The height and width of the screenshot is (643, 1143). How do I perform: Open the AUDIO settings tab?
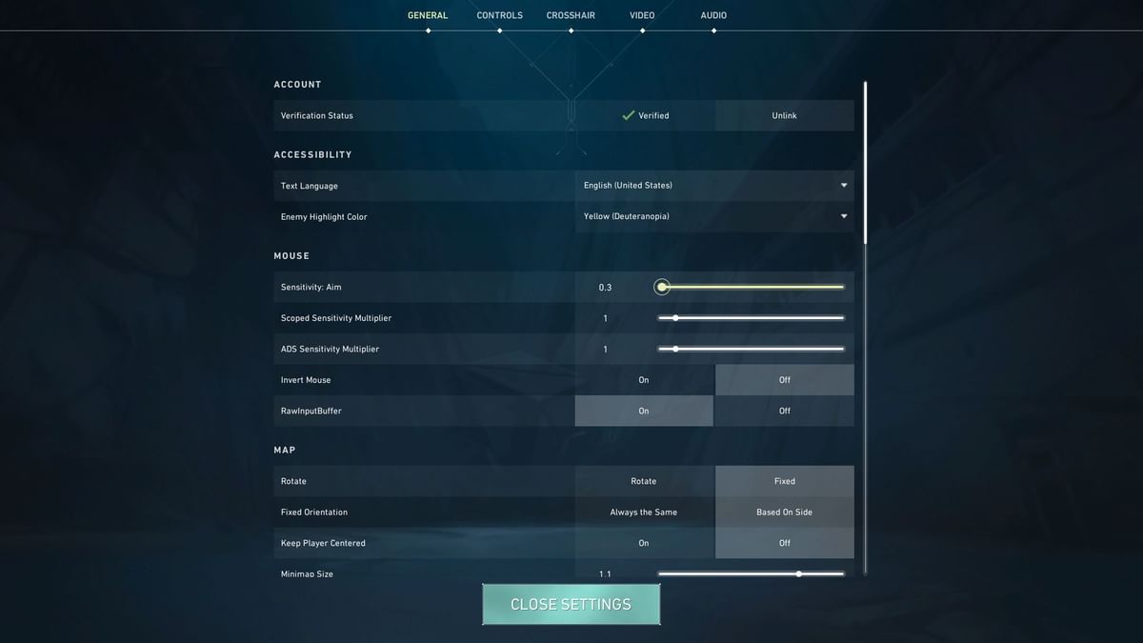(712, 14)
